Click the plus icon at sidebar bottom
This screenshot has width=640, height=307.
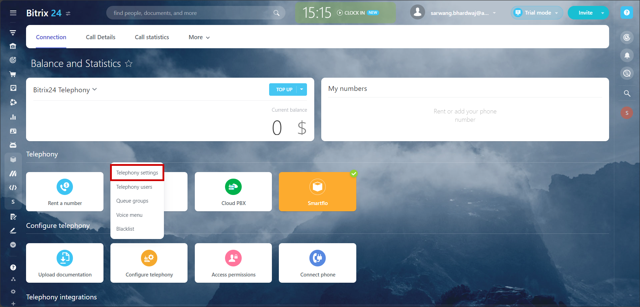point(13,304)
